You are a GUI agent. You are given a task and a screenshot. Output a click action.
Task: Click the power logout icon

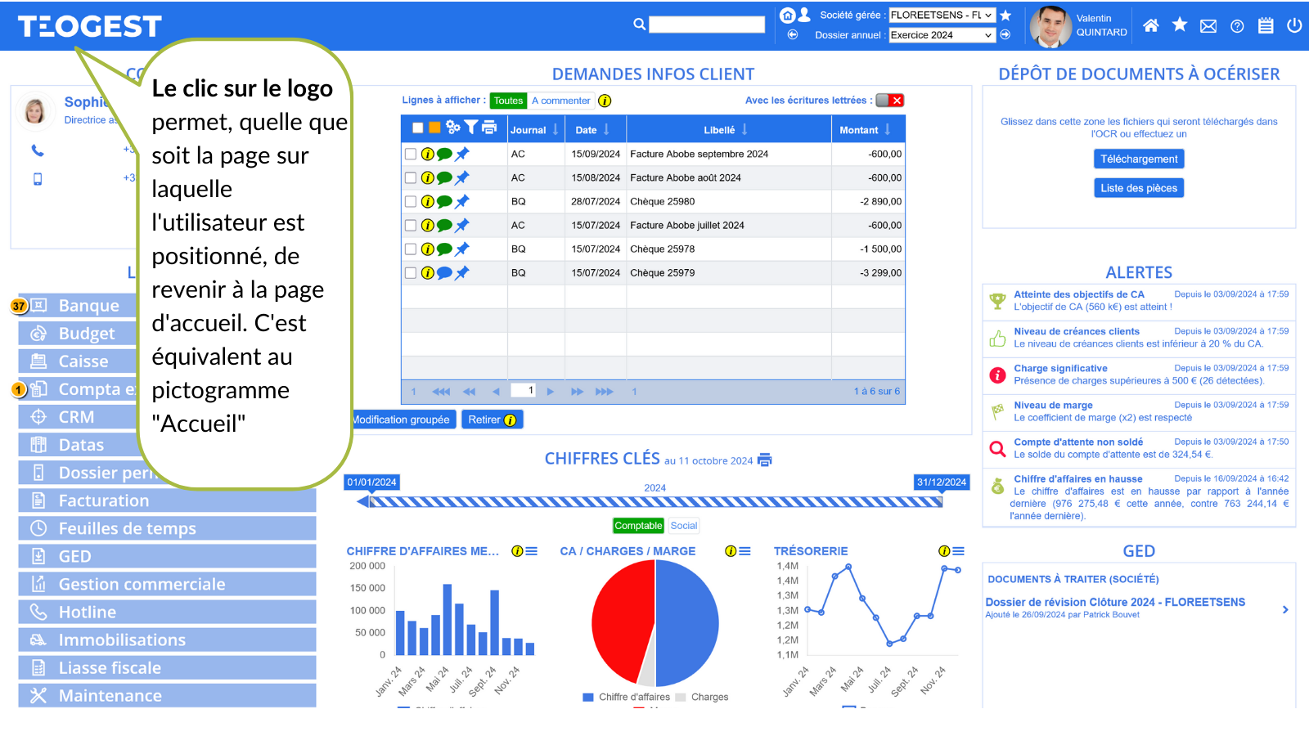1294,25
